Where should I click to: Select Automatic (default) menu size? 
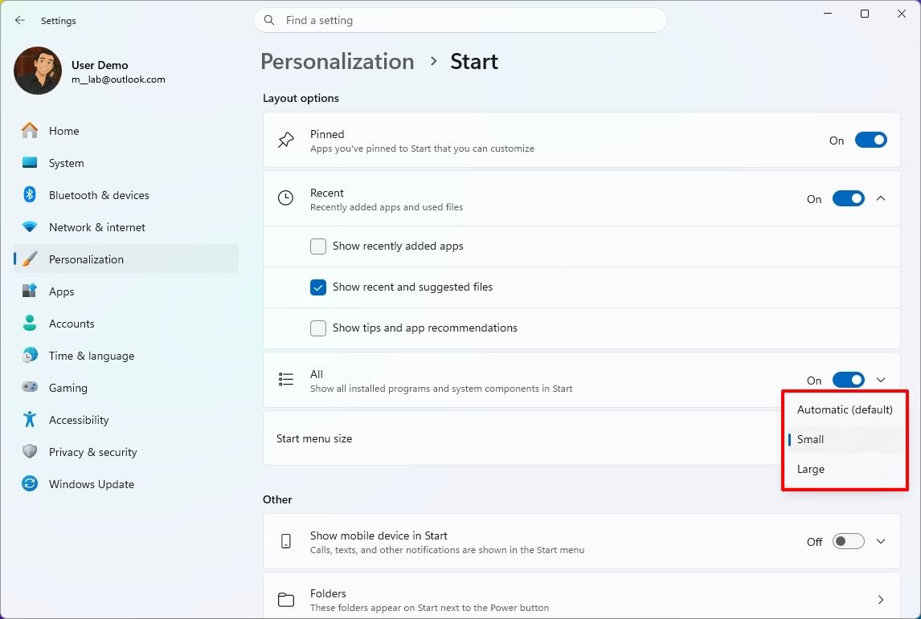pos(845,409)
